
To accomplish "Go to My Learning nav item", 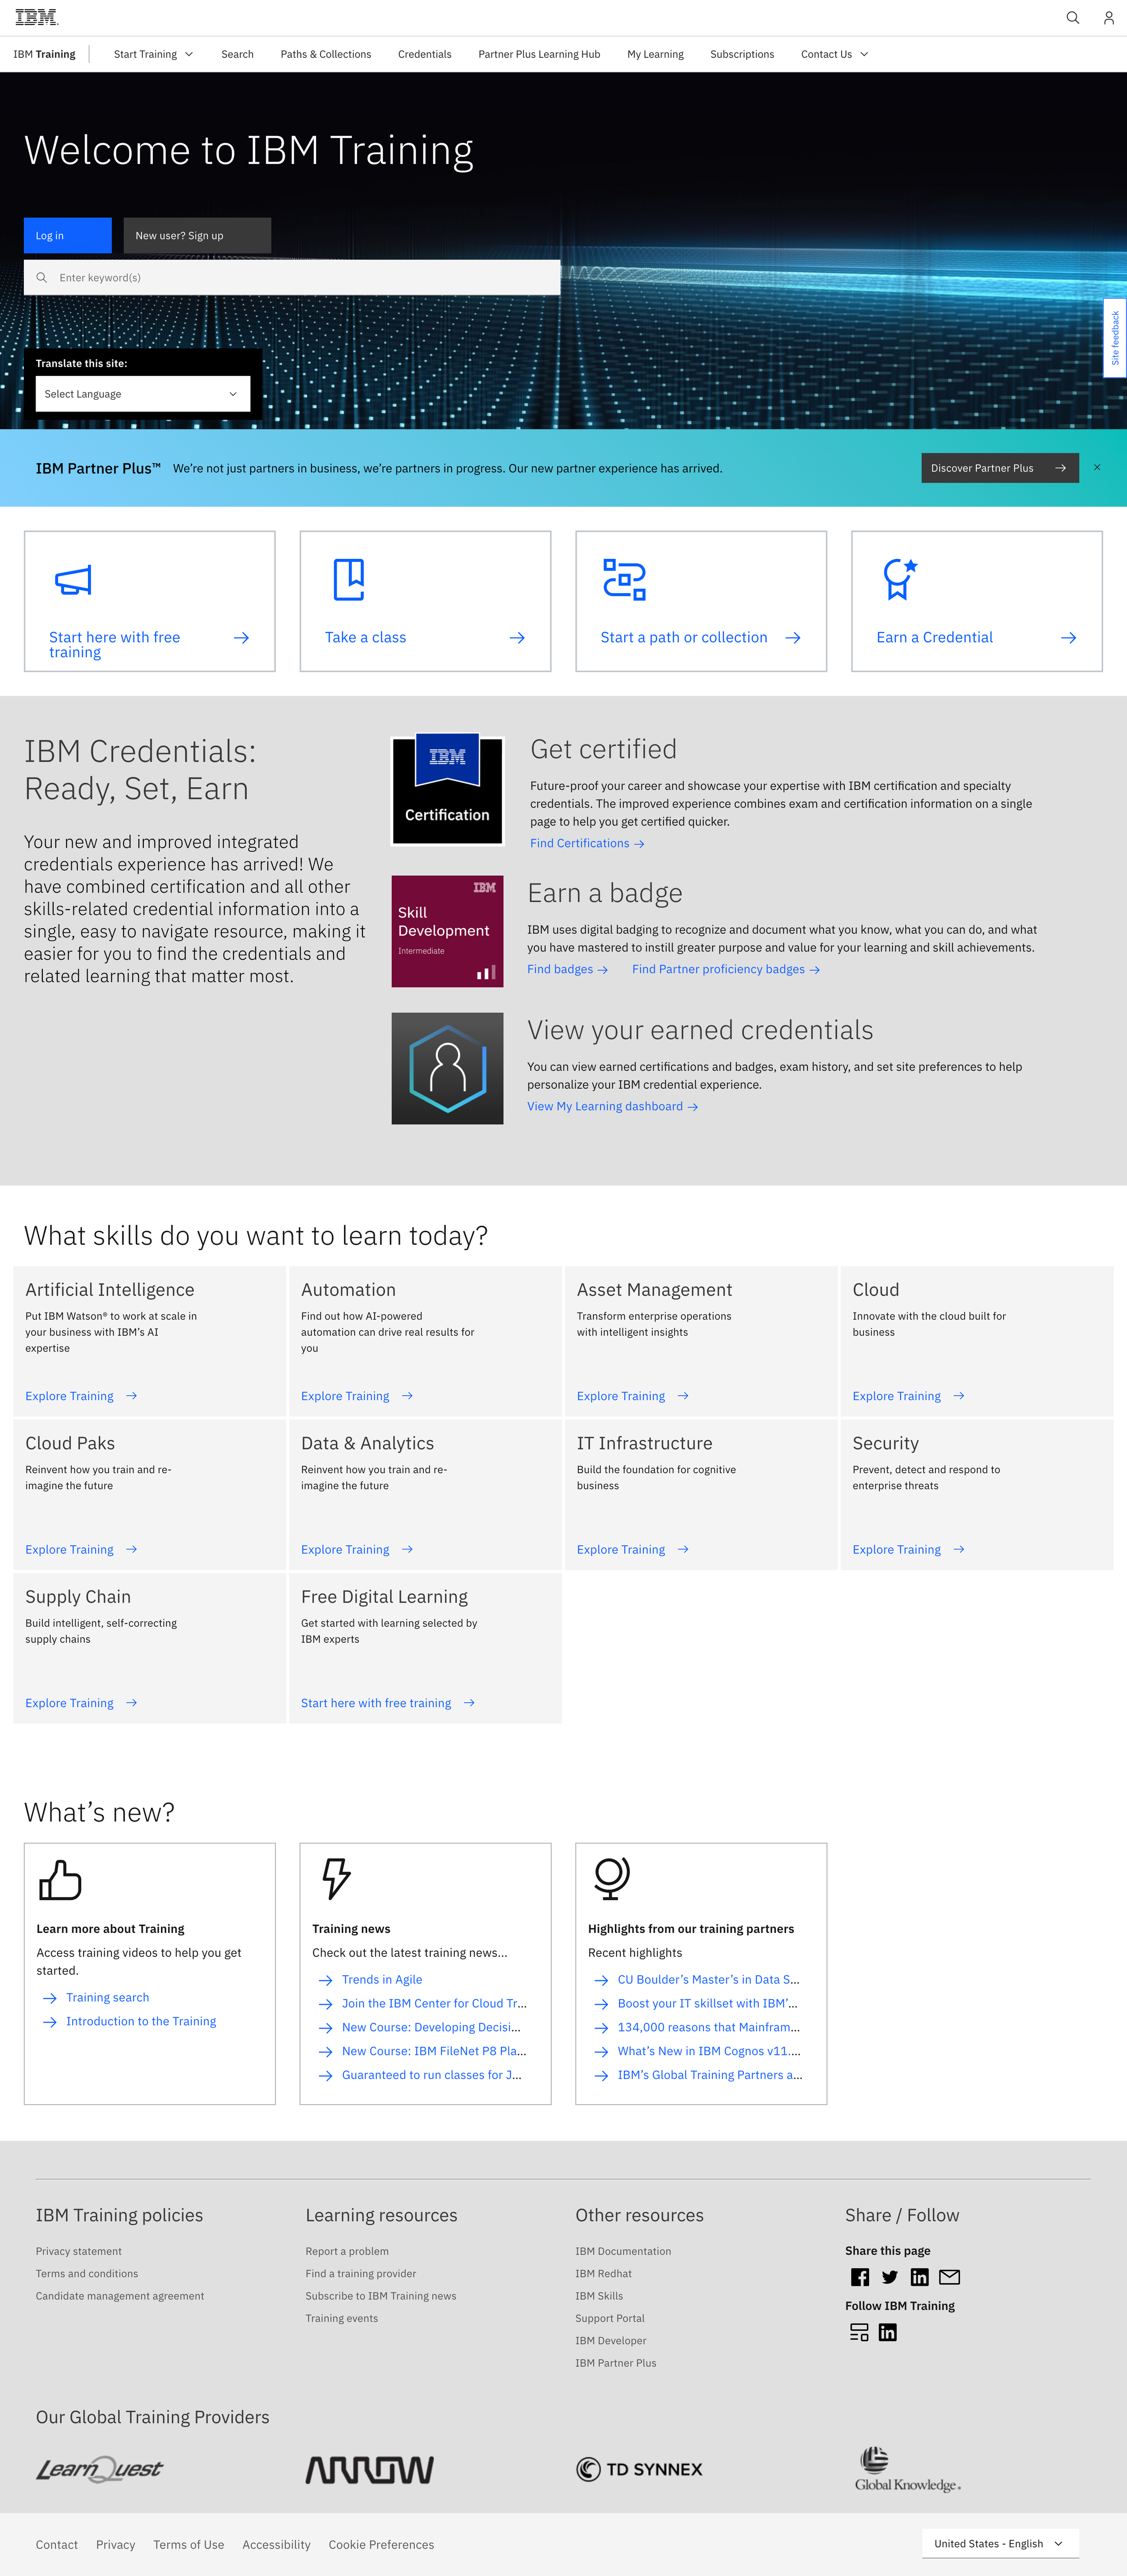I will coord(655,54).
